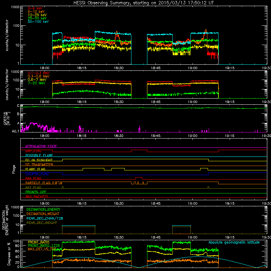Click the 0.3-0.8 MeV legend entry

[x=39, y=76]
